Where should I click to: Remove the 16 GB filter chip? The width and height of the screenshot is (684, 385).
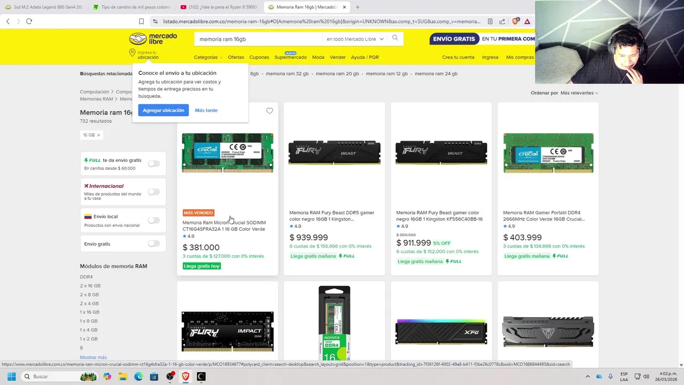98,135
